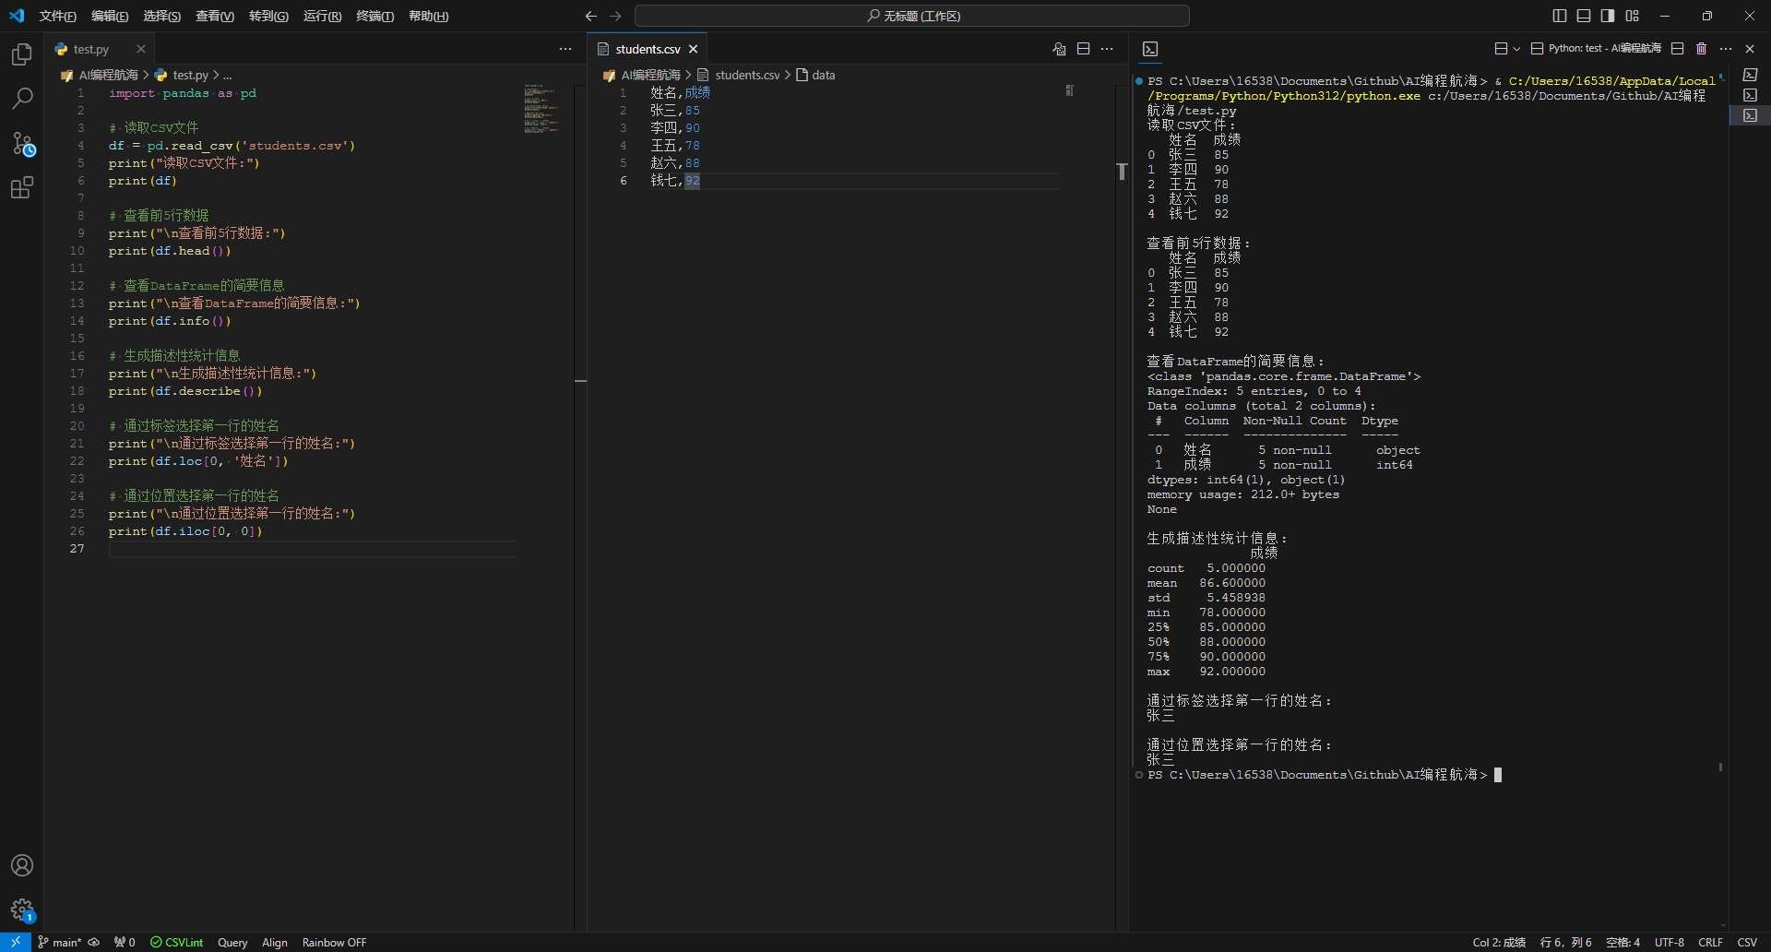The height and width of the screenshot is (952, 1771).
Task: Click the remote window indicator in status bar
Action: 16,942
